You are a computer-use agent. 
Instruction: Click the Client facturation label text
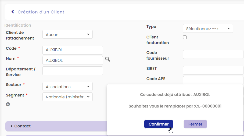point(157,40)
